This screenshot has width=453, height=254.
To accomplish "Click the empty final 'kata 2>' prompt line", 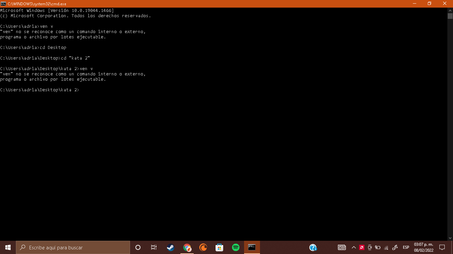I will pyautogui.click(x=40, y=90).
